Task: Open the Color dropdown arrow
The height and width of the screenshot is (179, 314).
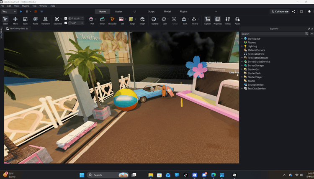Action: [168, 19]
